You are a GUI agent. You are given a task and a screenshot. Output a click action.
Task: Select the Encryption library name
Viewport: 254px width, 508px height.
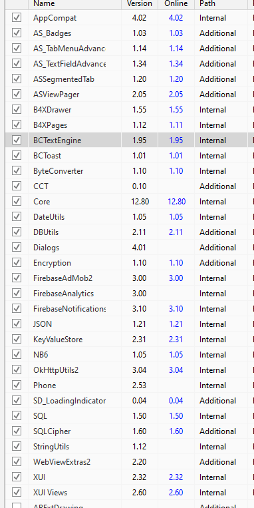[52, 263]
